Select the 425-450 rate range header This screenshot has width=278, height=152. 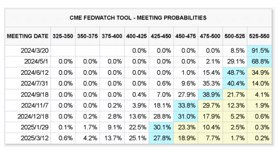(161, 36)
